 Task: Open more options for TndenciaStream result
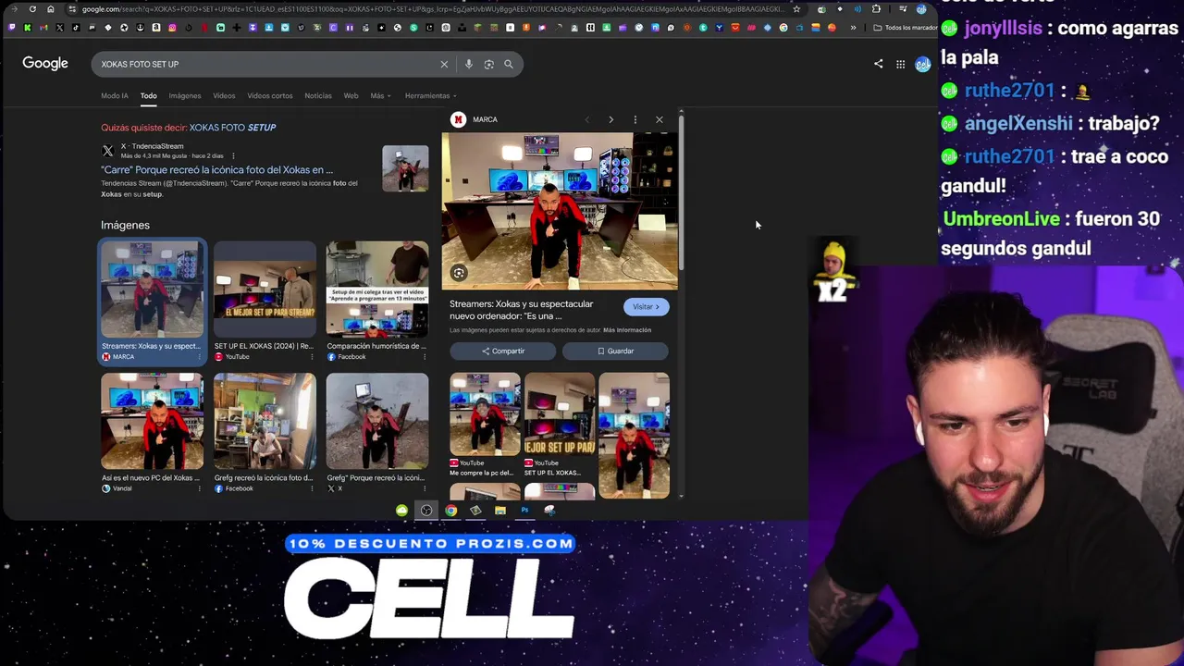pos(233,155)
